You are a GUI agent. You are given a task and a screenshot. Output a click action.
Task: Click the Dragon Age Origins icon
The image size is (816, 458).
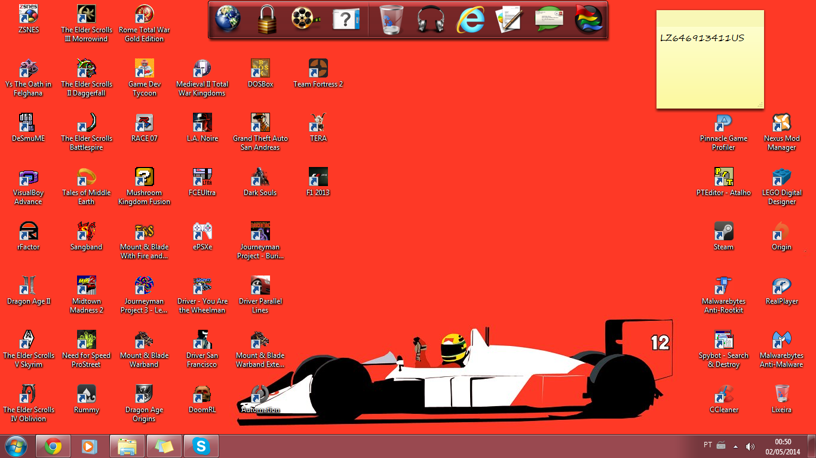[145, 394]
